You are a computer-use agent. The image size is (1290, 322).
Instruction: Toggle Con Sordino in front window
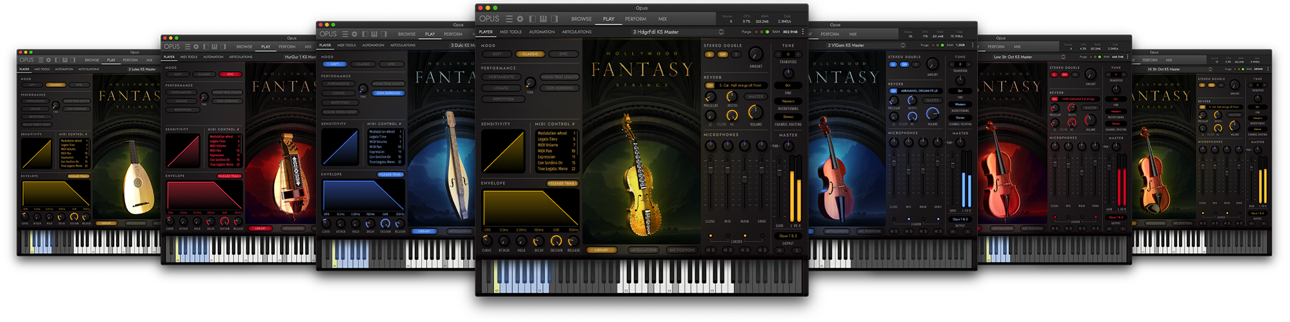point(560,88)
